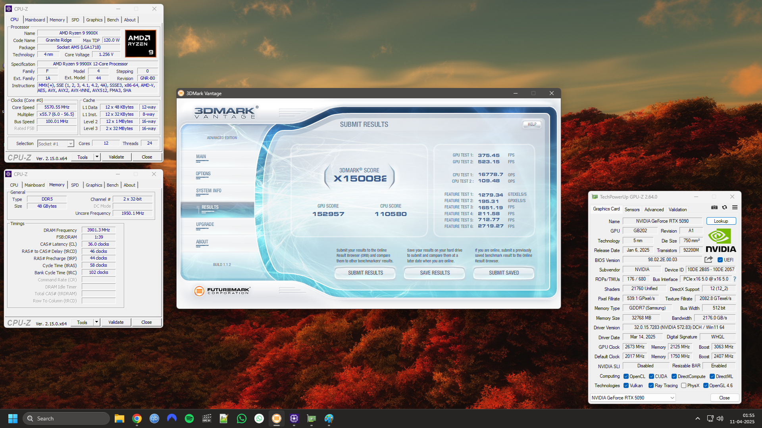Click the Futuremark Corporation logo
This screenshot has height=428, width=762.
point(222,291)
